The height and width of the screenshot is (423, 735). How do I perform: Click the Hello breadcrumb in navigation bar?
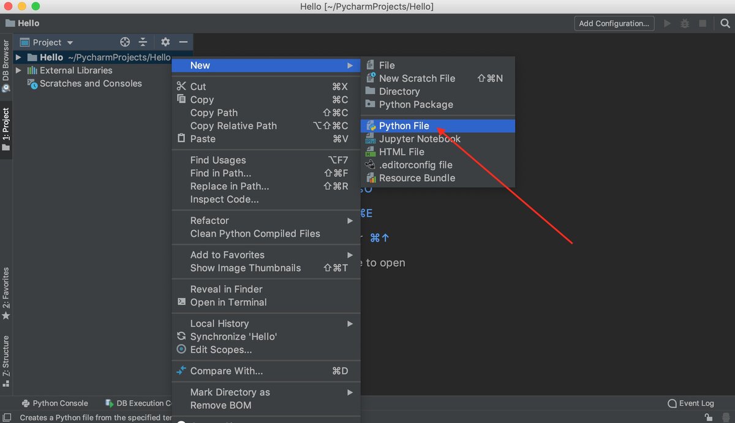(x=23, y=23)
